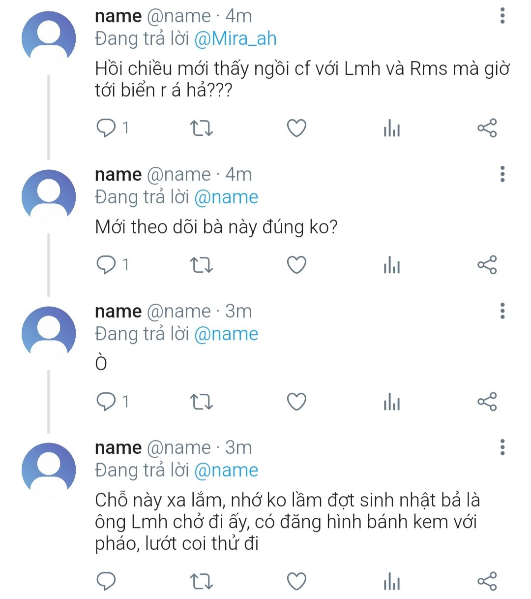Screen dimensions: 531x599
Task: Share the "Mới theo dõi bà này" reply
Action: 487,265
